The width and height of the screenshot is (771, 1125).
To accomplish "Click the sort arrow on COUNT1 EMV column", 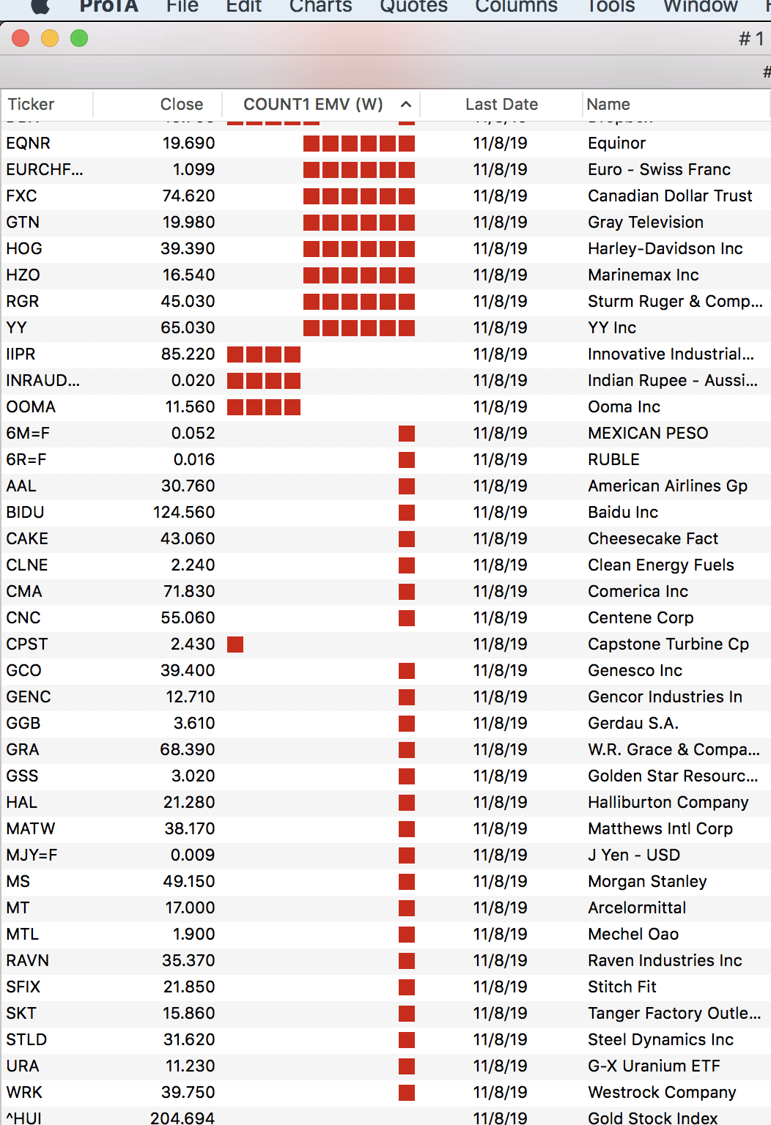I will click(406, 105).
